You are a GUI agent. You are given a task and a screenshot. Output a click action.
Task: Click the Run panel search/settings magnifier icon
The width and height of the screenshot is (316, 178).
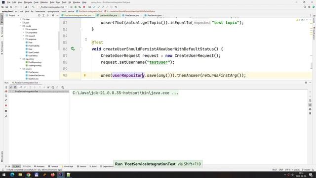pyautogui.click(x=63, y=87)
